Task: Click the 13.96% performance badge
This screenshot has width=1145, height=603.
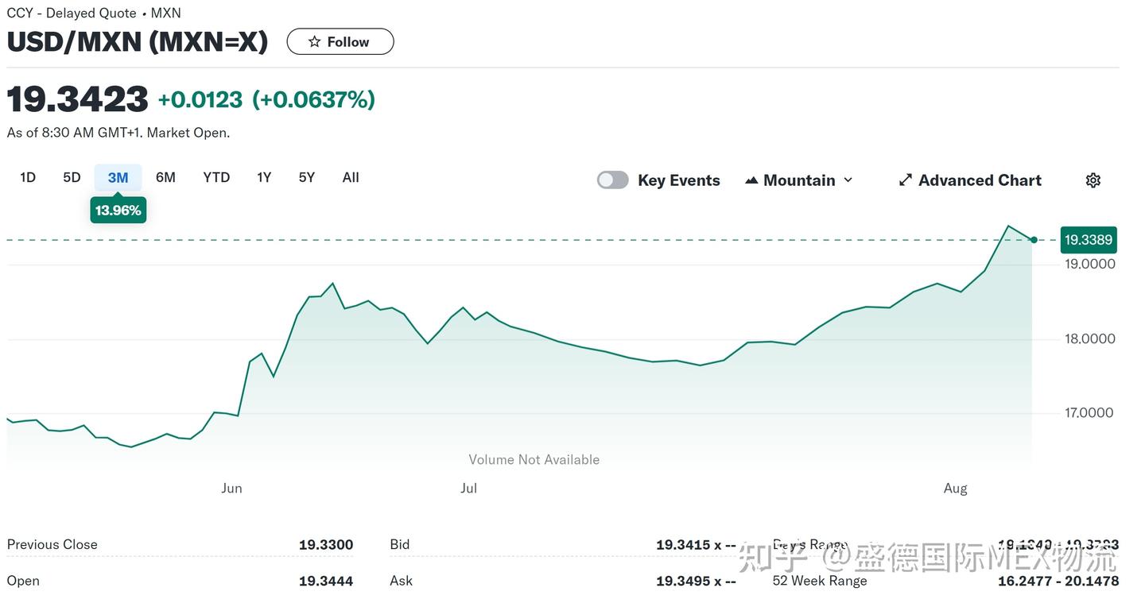Action: (x=118, y=210)
